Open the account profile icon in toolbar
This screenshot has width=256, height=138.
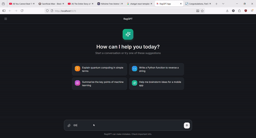click(x=233, y=11)
